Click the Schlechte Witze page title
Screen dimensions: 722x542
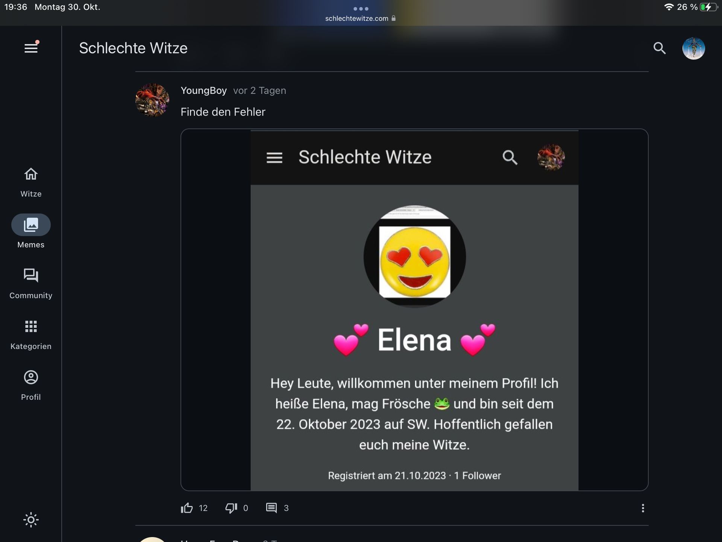pyautogui.click(x=133, y=48)
